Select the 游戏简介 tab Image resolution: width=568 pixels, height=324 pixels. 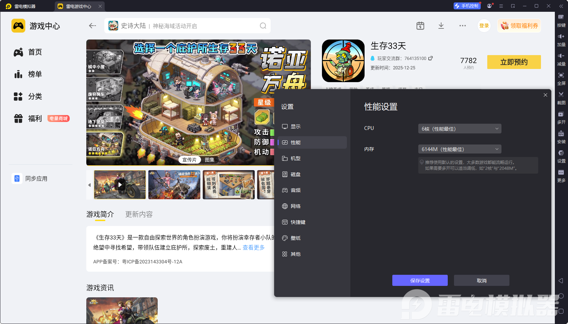pyautogui.click(x=100, y=214)
